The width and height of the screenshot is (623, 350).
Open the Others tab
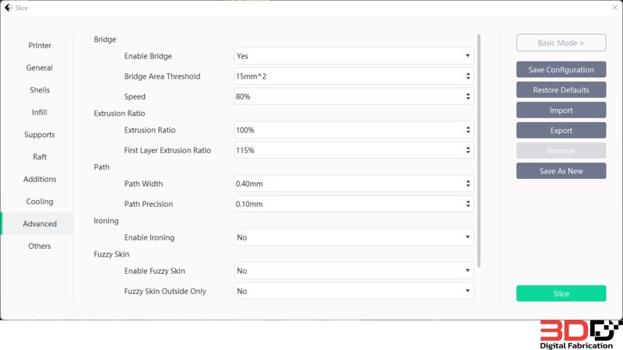click(x=40, y=246)
